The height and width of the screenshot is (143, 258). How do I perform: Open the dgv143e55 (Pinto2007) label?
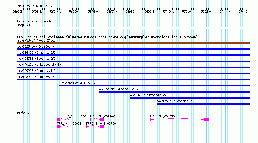tap(36, 77)
